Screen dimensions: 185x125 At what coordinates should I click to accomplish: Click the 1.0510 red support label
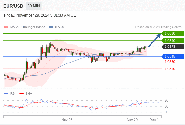coord(170,69)
